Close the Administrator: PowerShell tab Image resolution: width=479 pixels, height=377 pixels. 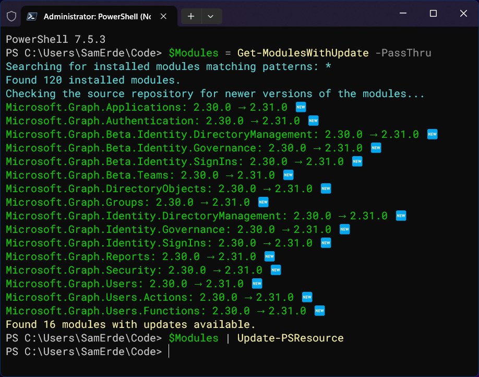[163, 16]
